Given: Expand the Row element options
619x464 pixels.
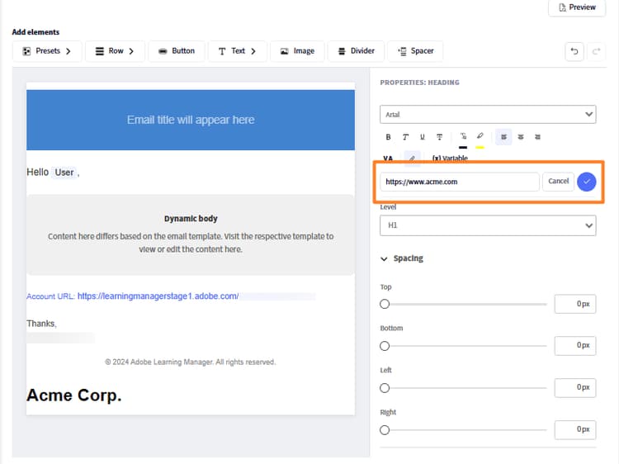Looking at the screenshot, I should coord(115,51).
